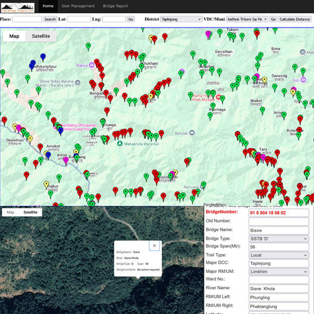Click the green marker near Chukhani
The height and width of the screenshot is (314, 314).
(142, 67)
